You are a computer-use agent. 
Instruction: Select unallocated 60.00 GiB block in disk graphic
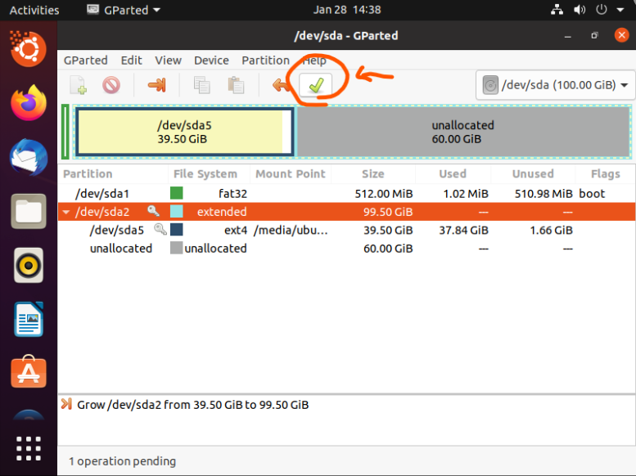tap(463, 132)
